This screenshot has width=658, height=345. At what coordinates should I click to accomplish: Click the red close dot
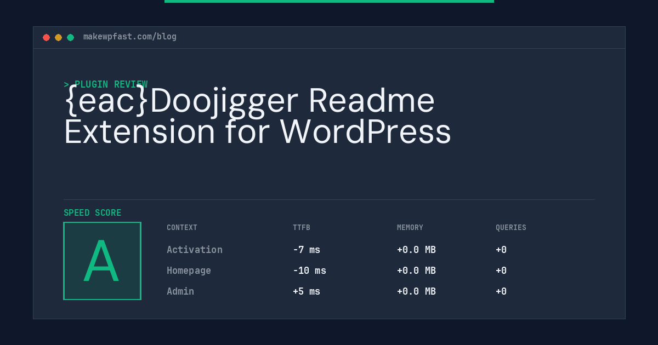pos(46,37)
